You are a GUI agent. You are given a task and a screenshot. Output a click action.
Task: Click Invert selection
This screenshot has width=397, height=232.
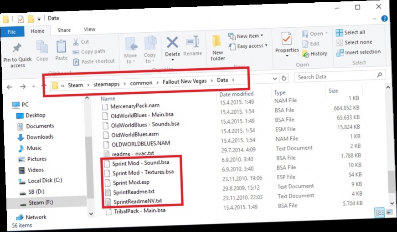point(359,52)
